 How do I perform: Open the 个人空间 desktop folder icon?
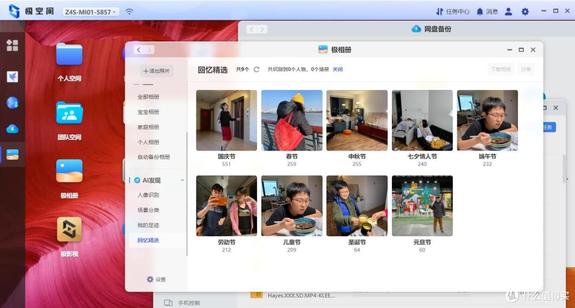[x=69, y=55]
